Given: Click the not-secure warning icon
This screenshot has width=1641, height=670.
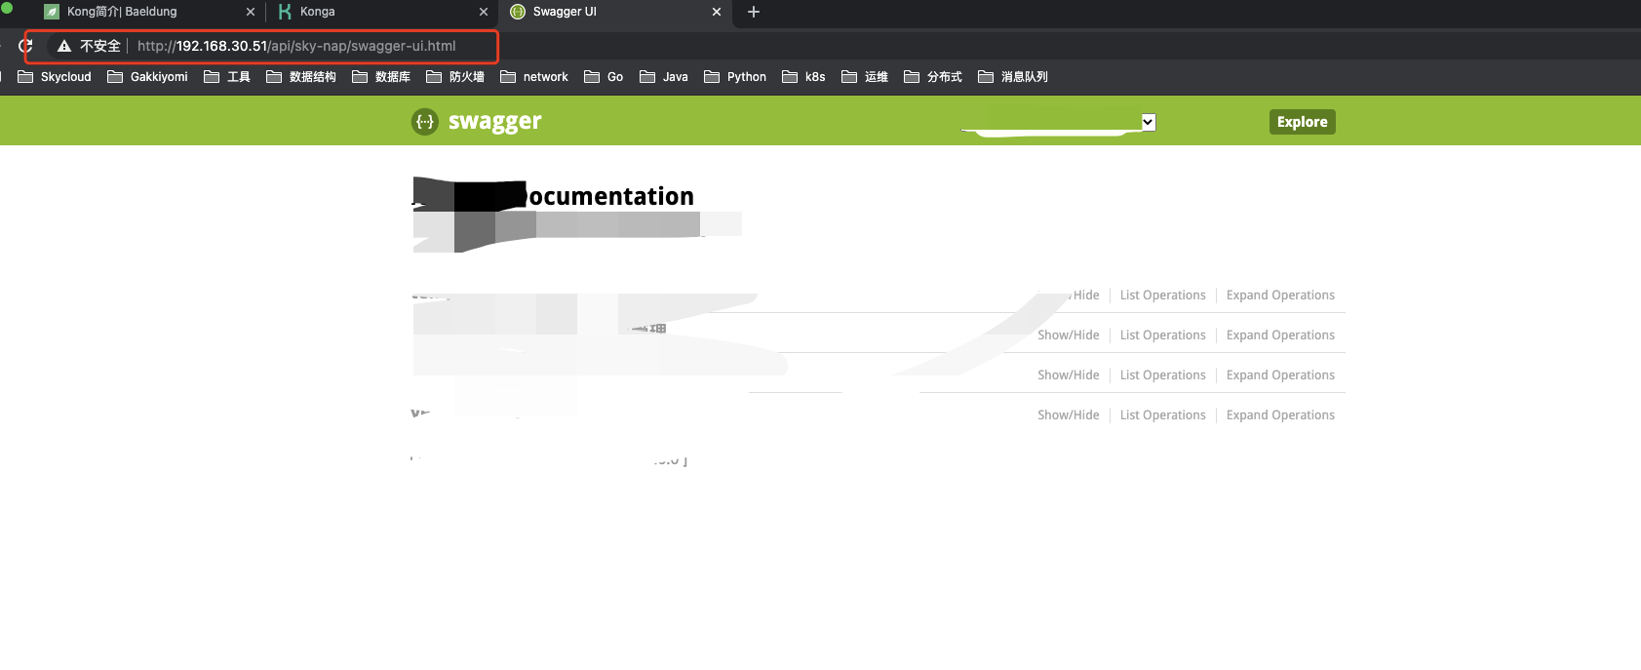Looking at the screenshot, I should (x=64, y=46).
